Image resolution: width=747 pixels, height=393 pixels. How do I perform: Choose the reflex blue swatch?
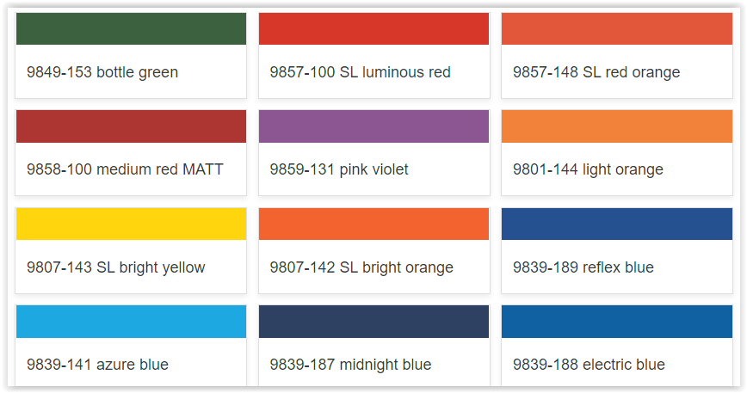[x=616, y=224]
